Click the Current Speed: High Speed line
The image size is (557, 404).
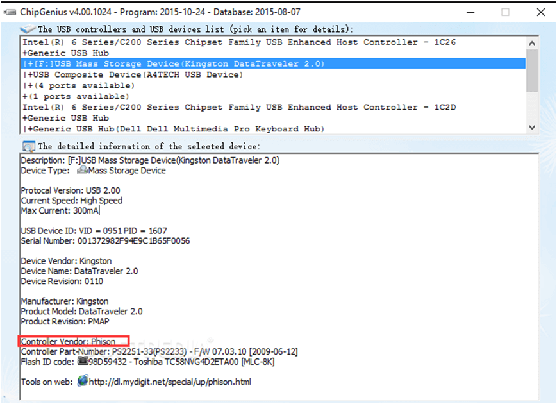click(x=71, y=201)
